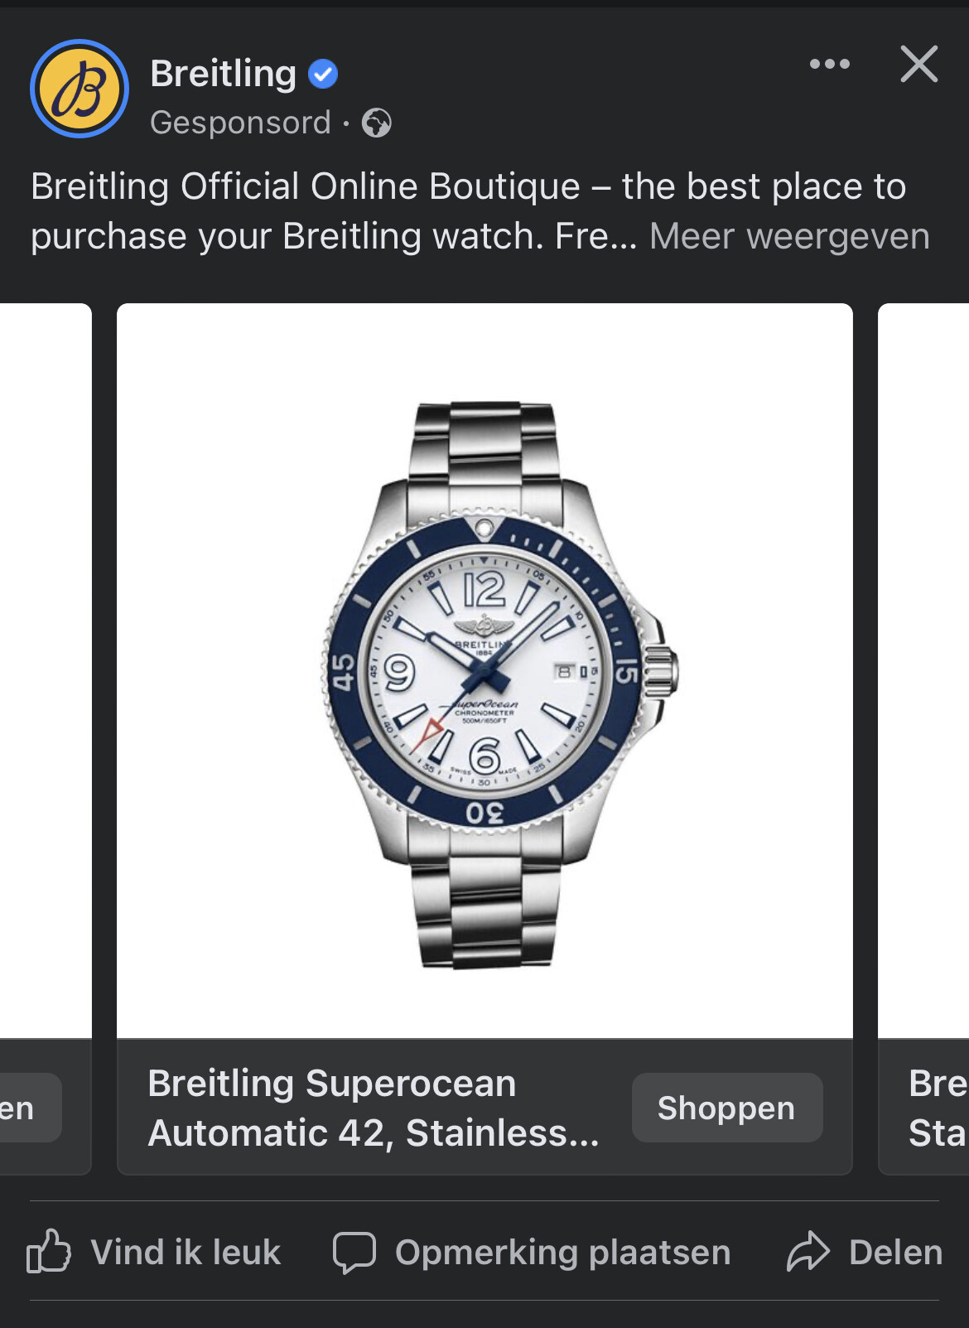The height and width of the screenshot is (1328, 969).
Task: Select the Vind ik leuk label
Action: (186, 1252)
